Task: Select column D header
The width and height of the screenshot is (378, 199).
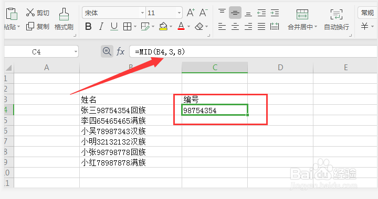Action: click(280, 68)
